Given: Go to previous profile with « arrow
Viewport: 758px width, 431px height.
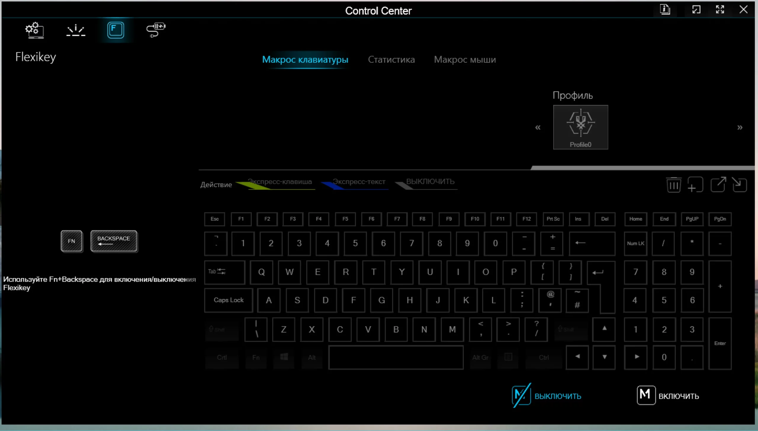Looking at the screenshot, I should (538, 127).
